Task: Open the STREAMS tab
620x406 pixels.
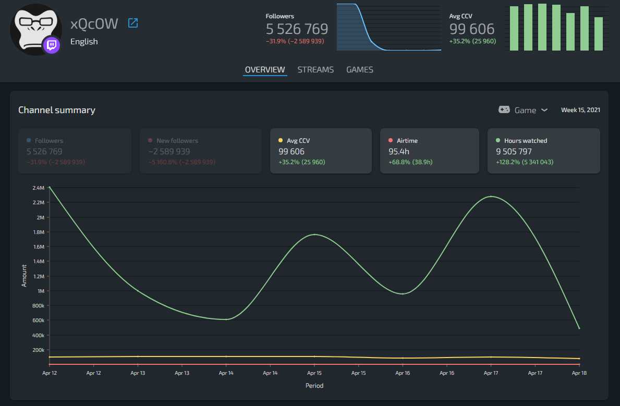Action: coord(315,69)
